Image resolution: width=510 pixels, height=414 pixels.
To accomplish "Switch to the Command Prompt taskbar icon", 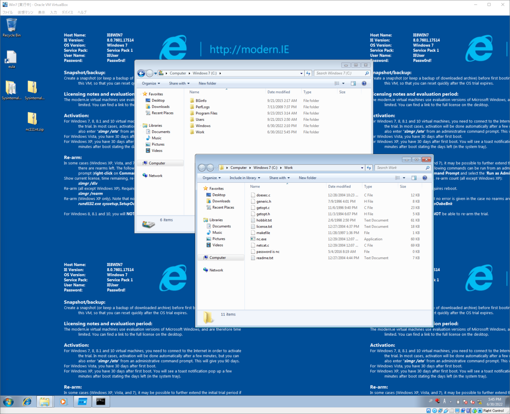I will click(101, 401).
